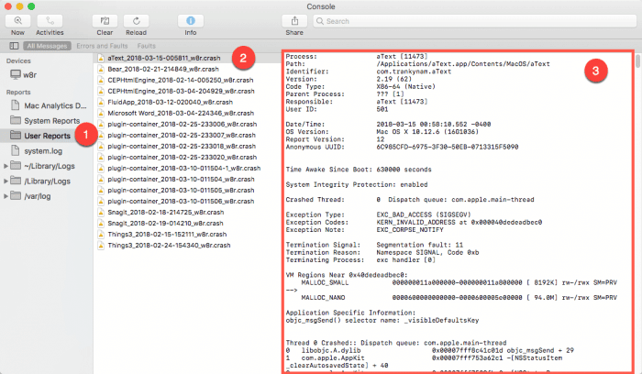
Task: Select Snagit_2018-02-18 crash report
Action: 166,213
